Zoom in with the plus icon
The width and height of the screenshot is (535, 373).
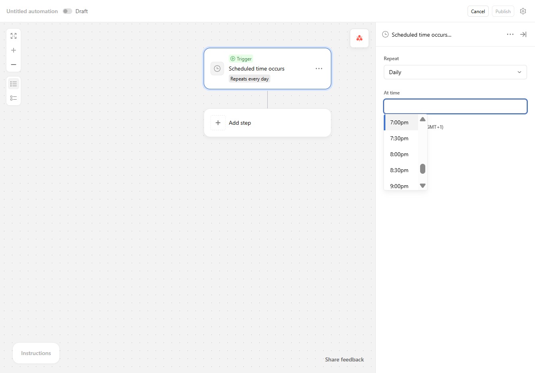(x=14, y=50)
